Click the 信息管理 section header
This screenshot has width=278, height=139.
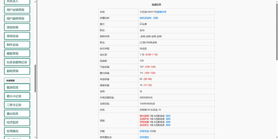coord(17,80)
